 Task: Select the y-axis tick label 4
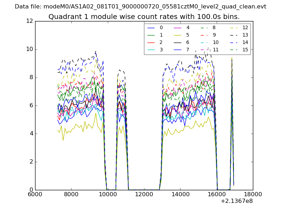(x=31, y=134)
